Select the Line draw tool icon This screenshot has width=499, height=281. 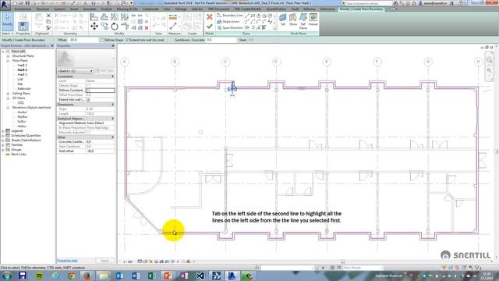coord(247,16)
